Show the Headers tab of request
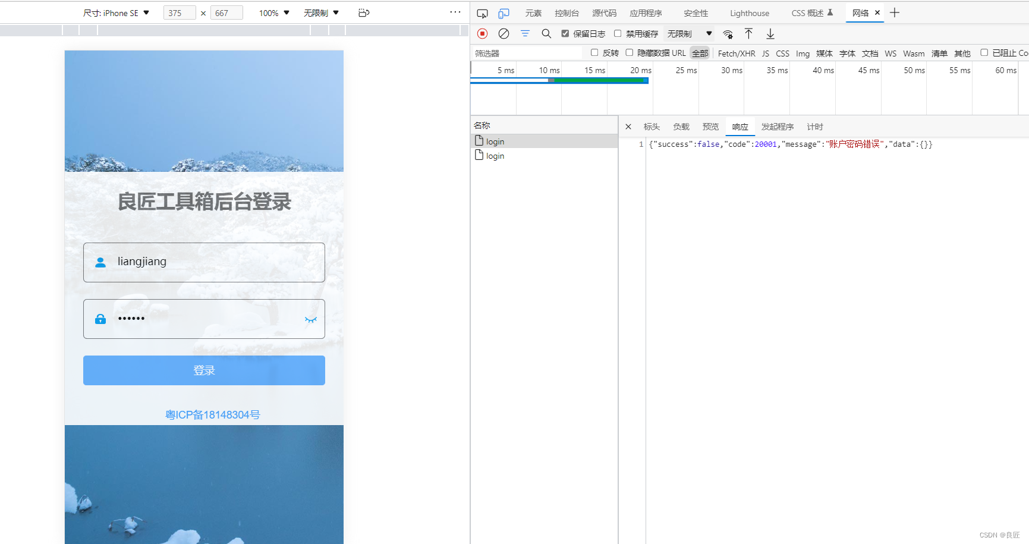Screen dimensions: 1029x544 pos(652,127)
